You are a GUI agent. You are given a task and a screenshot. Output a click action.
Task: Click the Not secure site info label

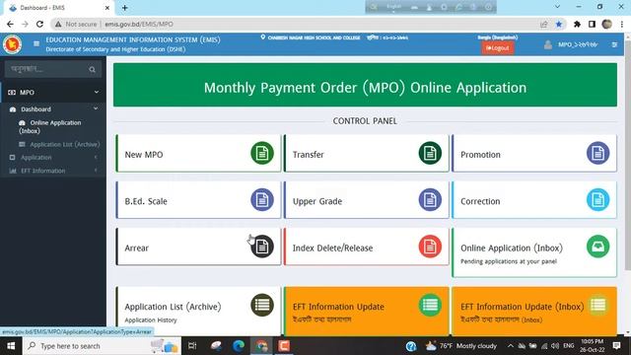pos(76,24)
